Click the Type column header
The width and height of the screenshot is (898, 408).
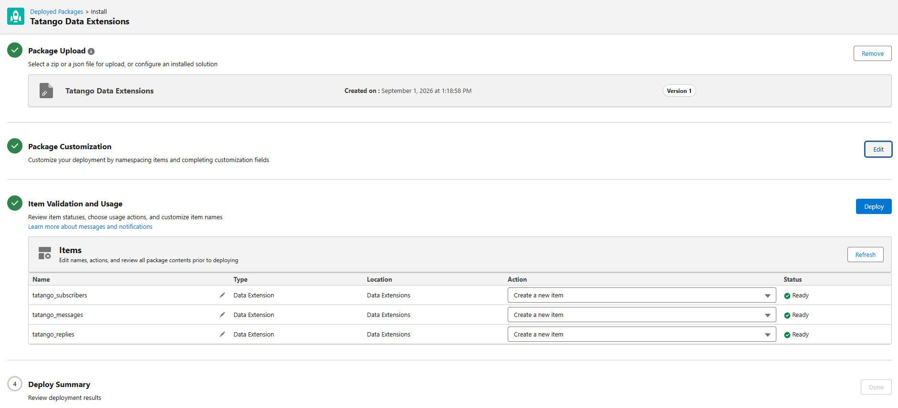tap(240, 279)
